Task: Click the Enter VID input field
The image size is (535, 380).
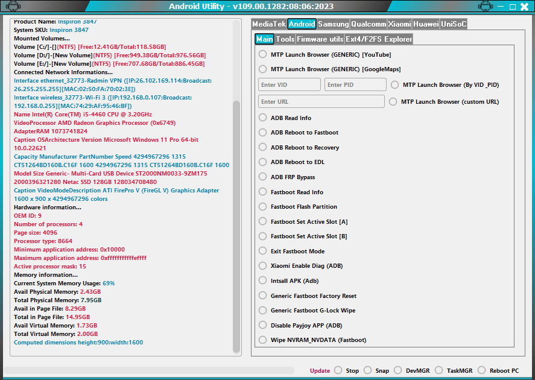Action: 289,84
